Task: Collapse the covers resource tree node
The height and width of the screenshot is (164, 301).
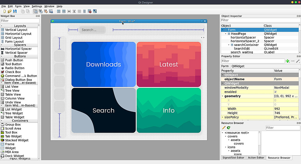Action: point(225,136)
